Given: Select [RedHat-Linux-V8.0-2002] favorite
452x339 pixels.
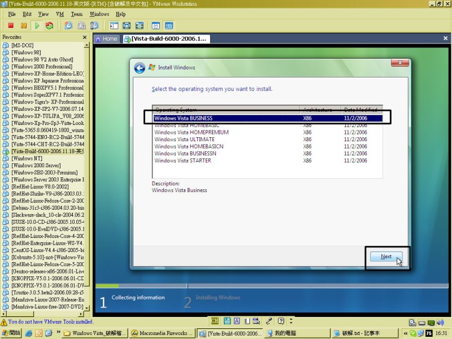Looking at the screenshot, I should 40,187.
